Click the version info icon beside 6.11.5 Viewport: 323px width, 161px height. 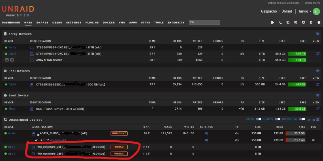pyautogui.click(x=28, y=15)
